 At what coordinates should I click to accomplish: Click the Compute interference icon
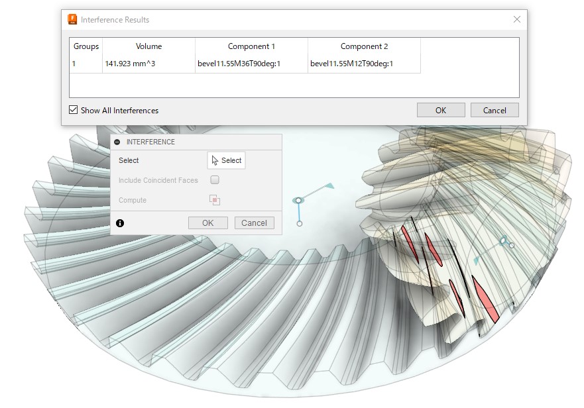(214, 200)
